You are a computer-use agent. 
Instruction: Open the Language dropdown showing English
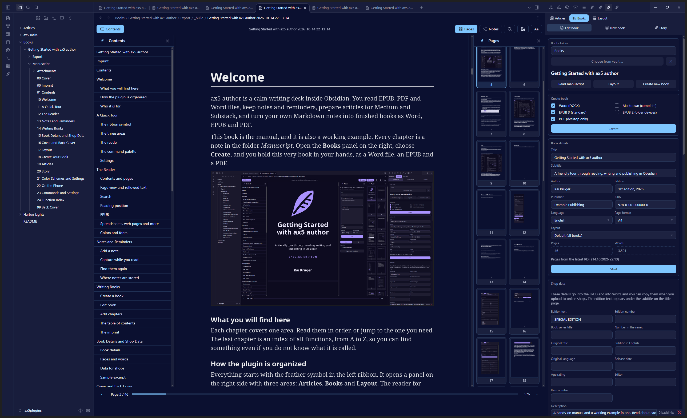(582, 220)
